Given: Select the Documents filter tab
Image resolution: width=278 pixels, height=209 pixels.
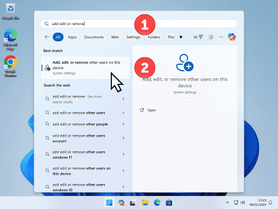Looking at the screenshot, I should coord(94,37).
